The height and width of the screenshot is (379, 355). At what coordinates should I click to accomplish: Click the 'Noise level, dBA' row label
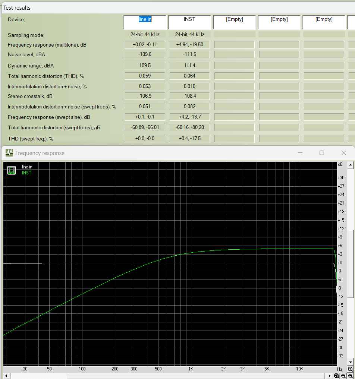[26, 55]
